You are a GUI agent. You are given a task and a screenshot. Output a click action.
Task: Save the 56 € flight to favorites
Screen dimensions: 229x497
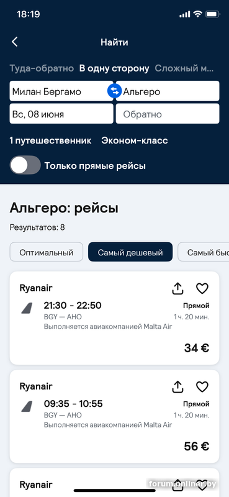point(202,386)
